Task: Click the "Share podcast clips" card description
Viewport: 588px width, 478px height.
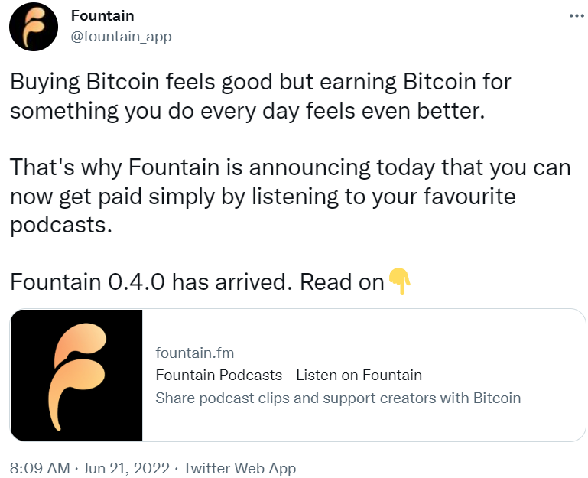Action: 337,398
